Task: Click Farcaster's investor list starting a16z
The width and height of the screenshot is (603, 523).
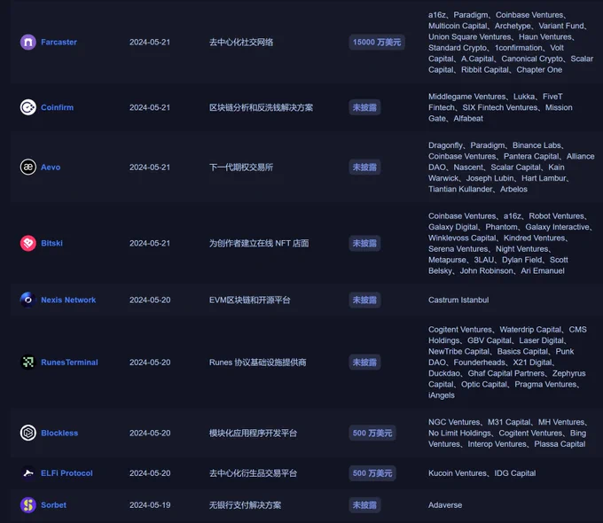Action: pyautogui.click(x=511, y=43)
